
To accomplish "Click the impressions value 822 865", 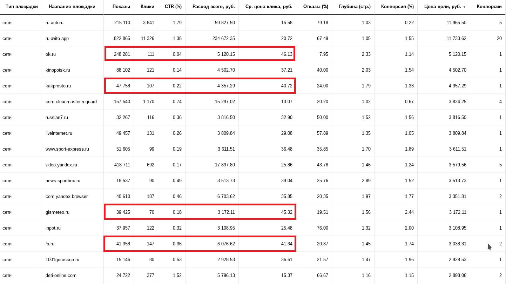I will [x=122, y=38].
